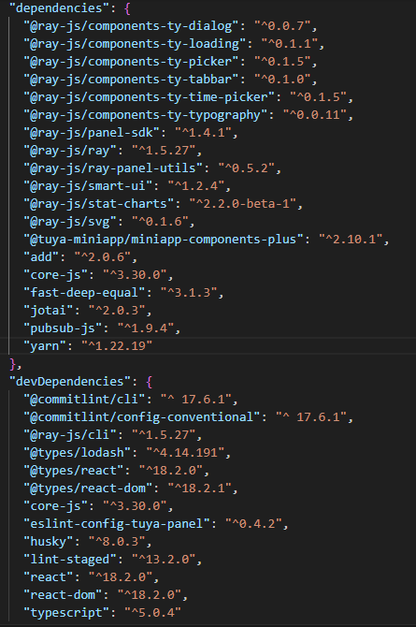This screenshot has width=416, height=627.
Task: Click the "lint-staged" version "^13.2.0"
Action: point(164,560)
